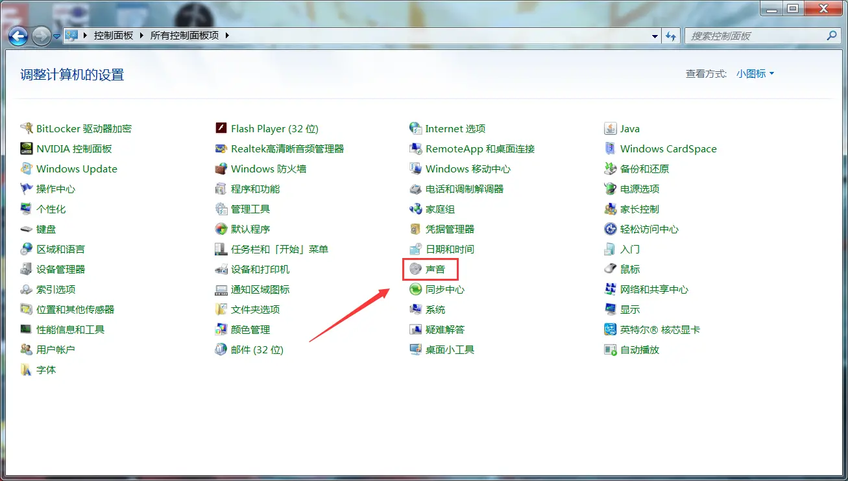Click the 区域和语言 globe icon

26,249
